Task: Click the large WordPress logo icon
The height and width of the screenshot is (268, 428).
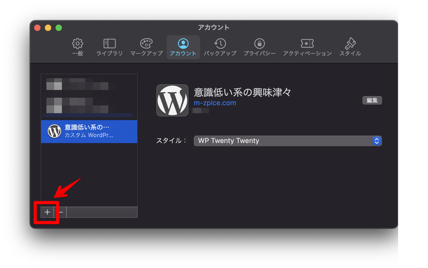Action: point(172,100)
